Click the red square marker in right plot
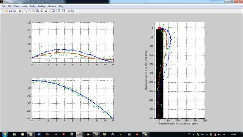 point(159,28)
